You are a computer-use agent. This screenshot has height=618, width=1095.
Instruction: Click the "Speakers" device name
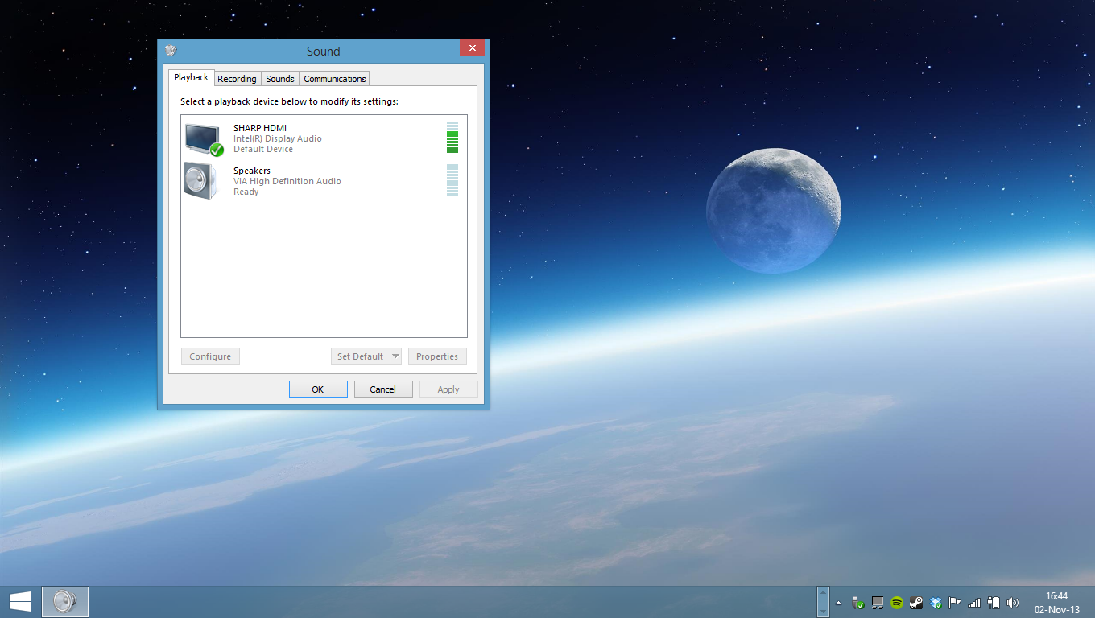252,171
